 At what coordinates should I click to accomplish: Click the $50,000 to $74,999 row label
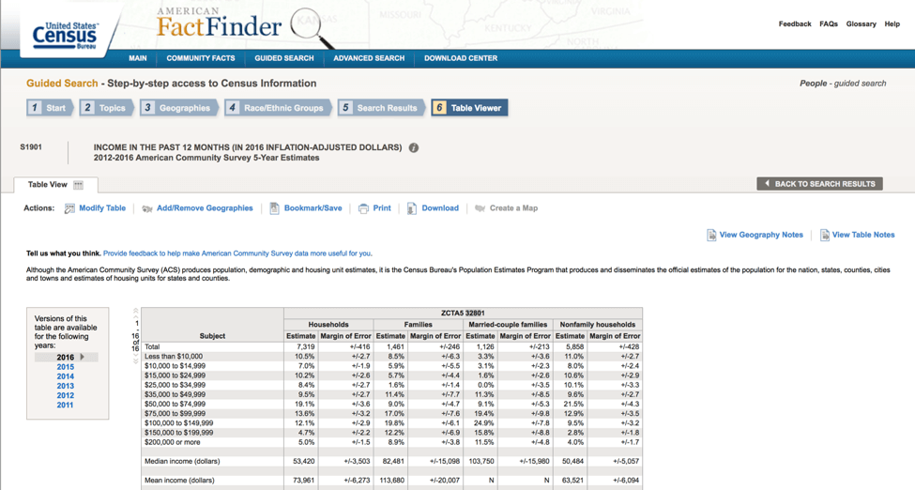click(175, 405)
